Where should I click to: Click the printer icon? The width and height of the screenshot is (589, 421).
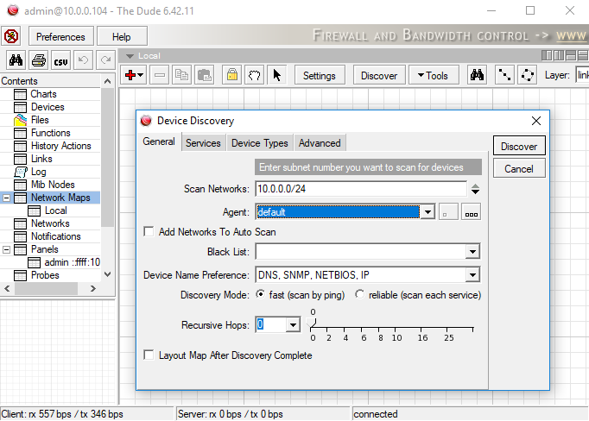coord(38,60)
